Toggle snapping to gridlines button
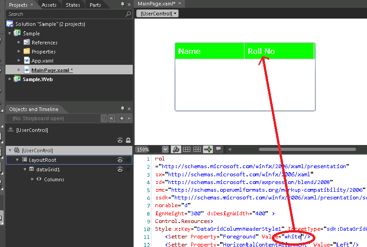This screenshot has width=367, height=247. [x=197, y=150]
